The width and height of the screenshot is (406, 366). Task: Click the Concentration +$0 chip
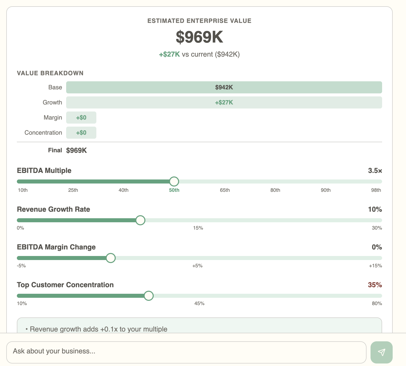point(81,133)
